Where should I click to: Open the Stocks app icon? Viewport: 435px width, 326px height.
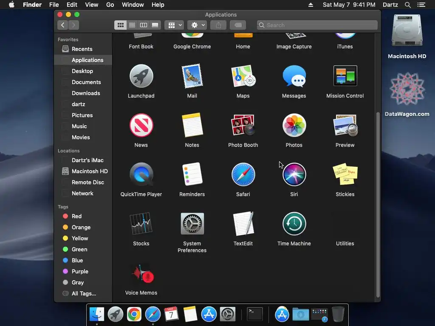[141, 223]
